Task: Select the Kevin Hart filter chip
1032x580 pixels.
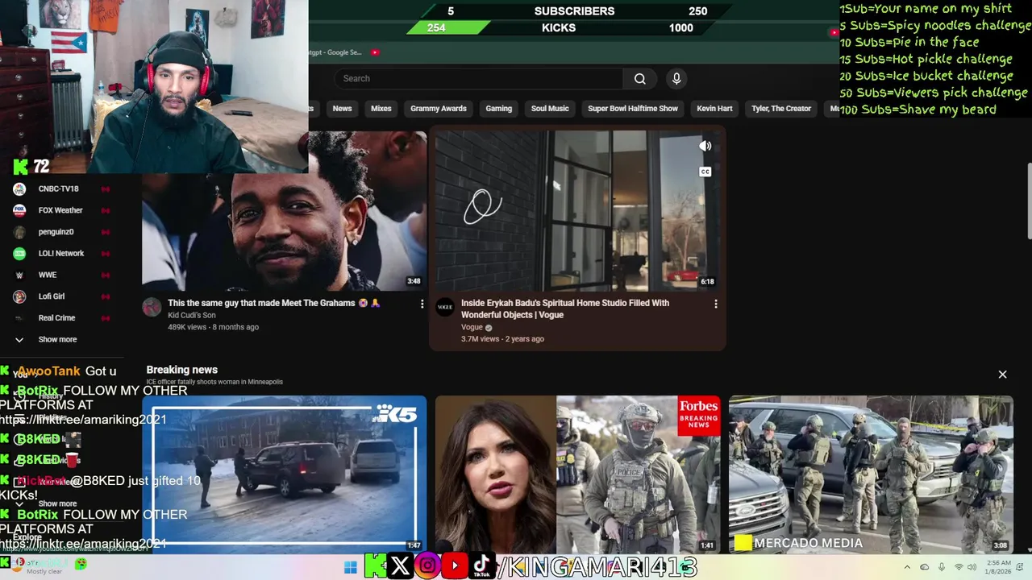Action: tap(714, 109)
